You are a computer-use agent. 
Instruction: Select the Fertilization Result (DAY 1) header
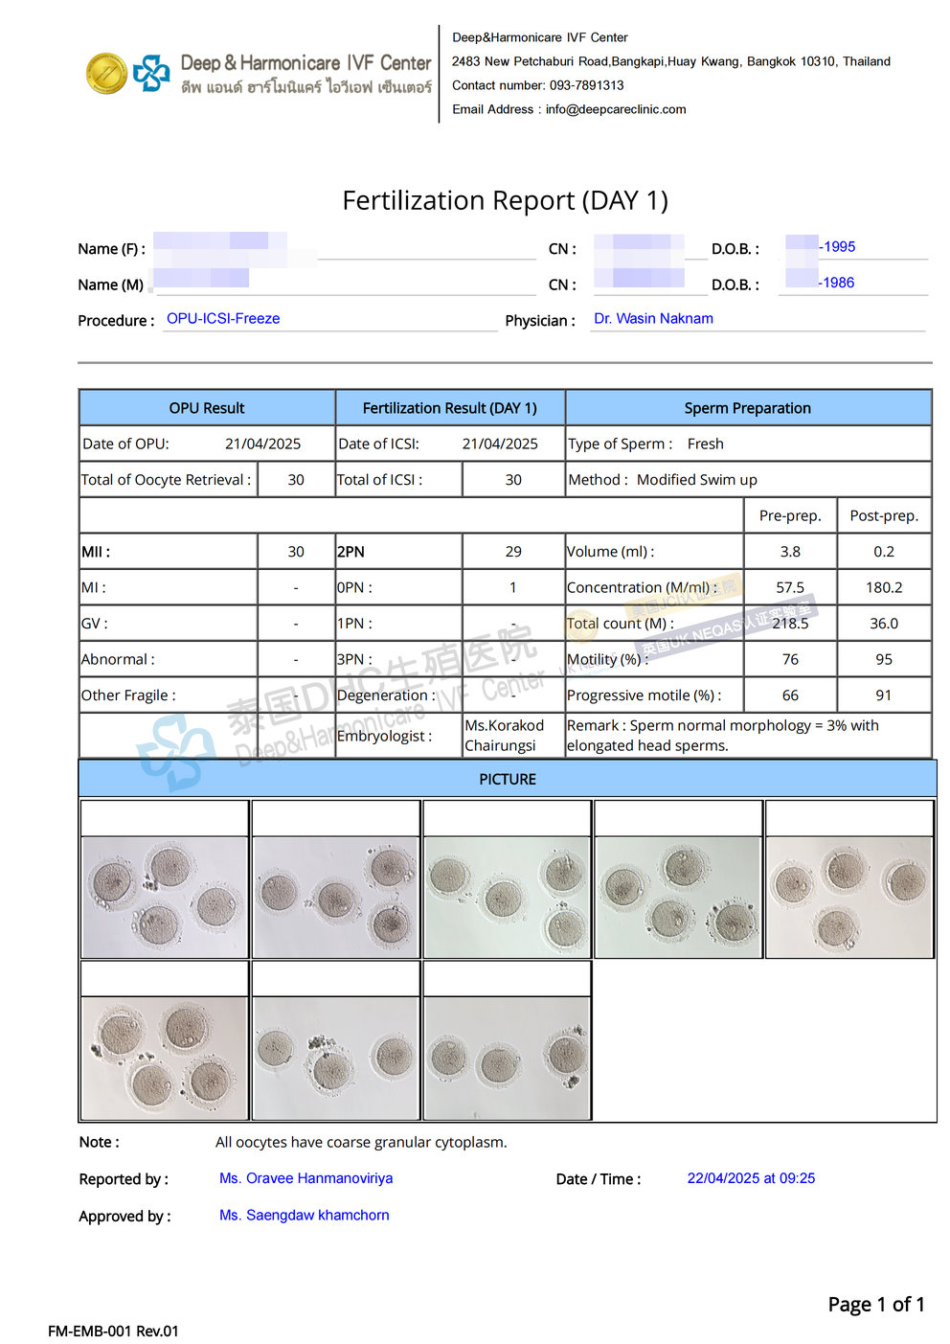click(449, 408)
